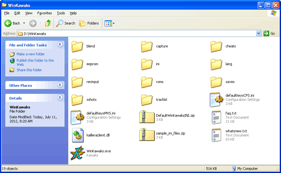
Task: Click the Make a new folder link
Action: [31, 54]
